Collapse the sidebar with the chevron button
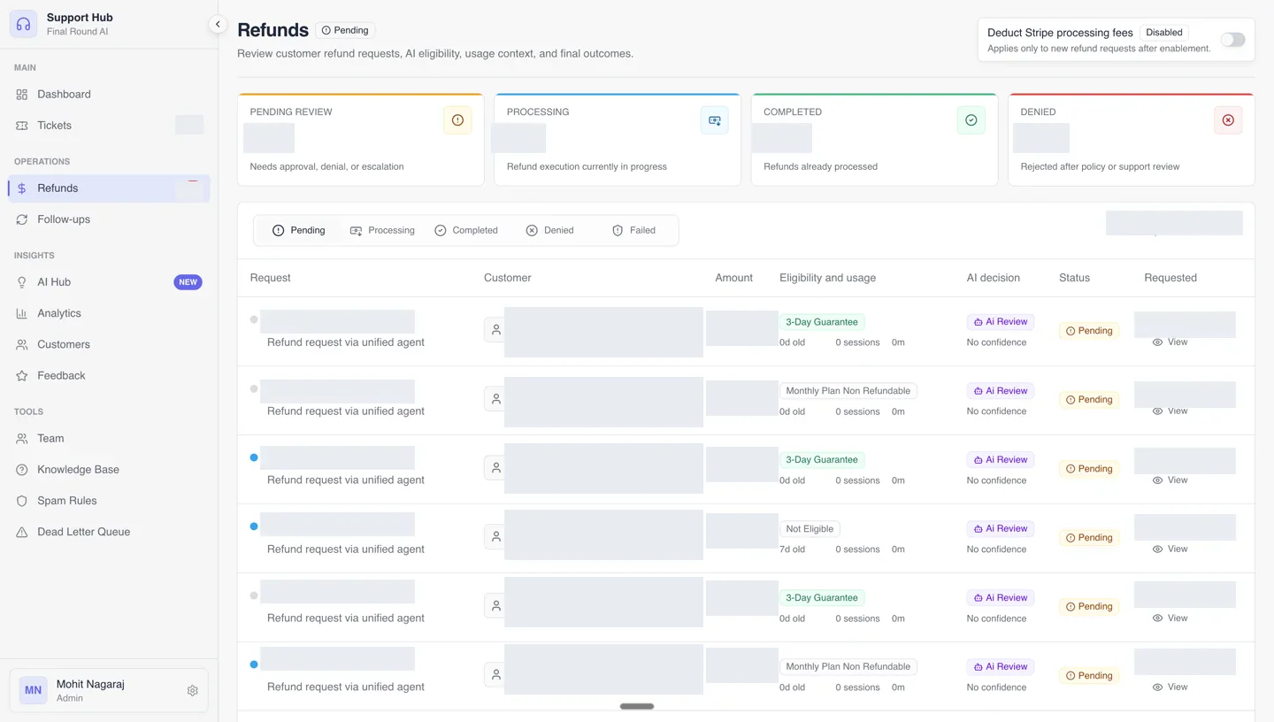Screen dimensions: 1274x722 click(x=218, y=25)
